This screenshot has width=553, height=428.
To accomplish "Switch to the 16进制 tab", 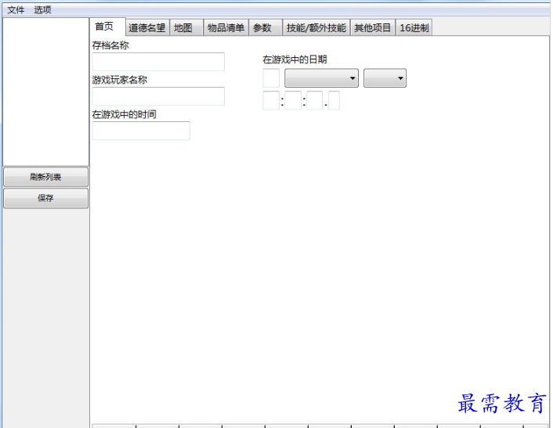I will (x=414, y=27).
